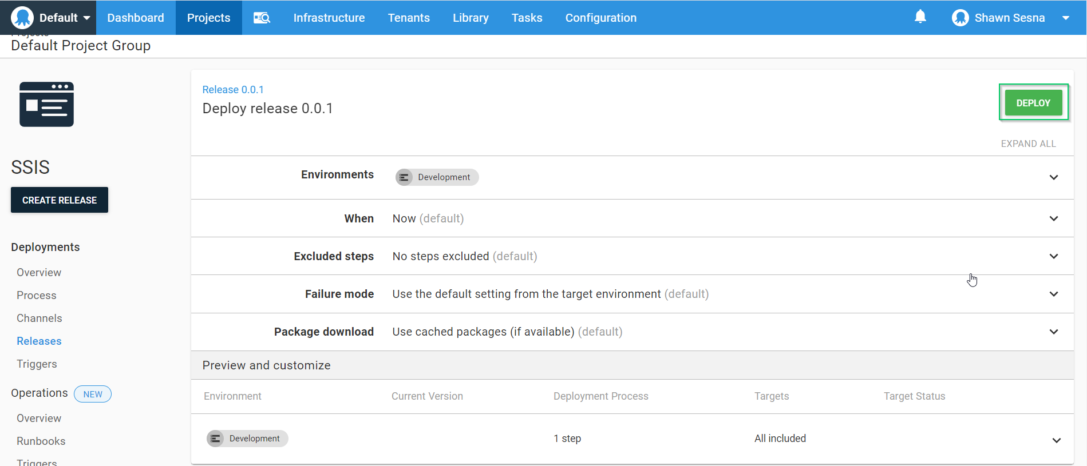Expand the When section chevron
This screenshot has width=1087, height=466.
tap(1053, 218)
